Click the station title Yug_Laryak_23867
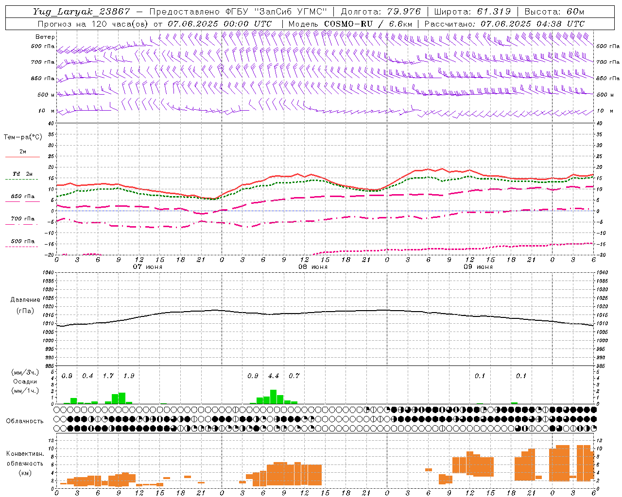 (x=82, y=12)
